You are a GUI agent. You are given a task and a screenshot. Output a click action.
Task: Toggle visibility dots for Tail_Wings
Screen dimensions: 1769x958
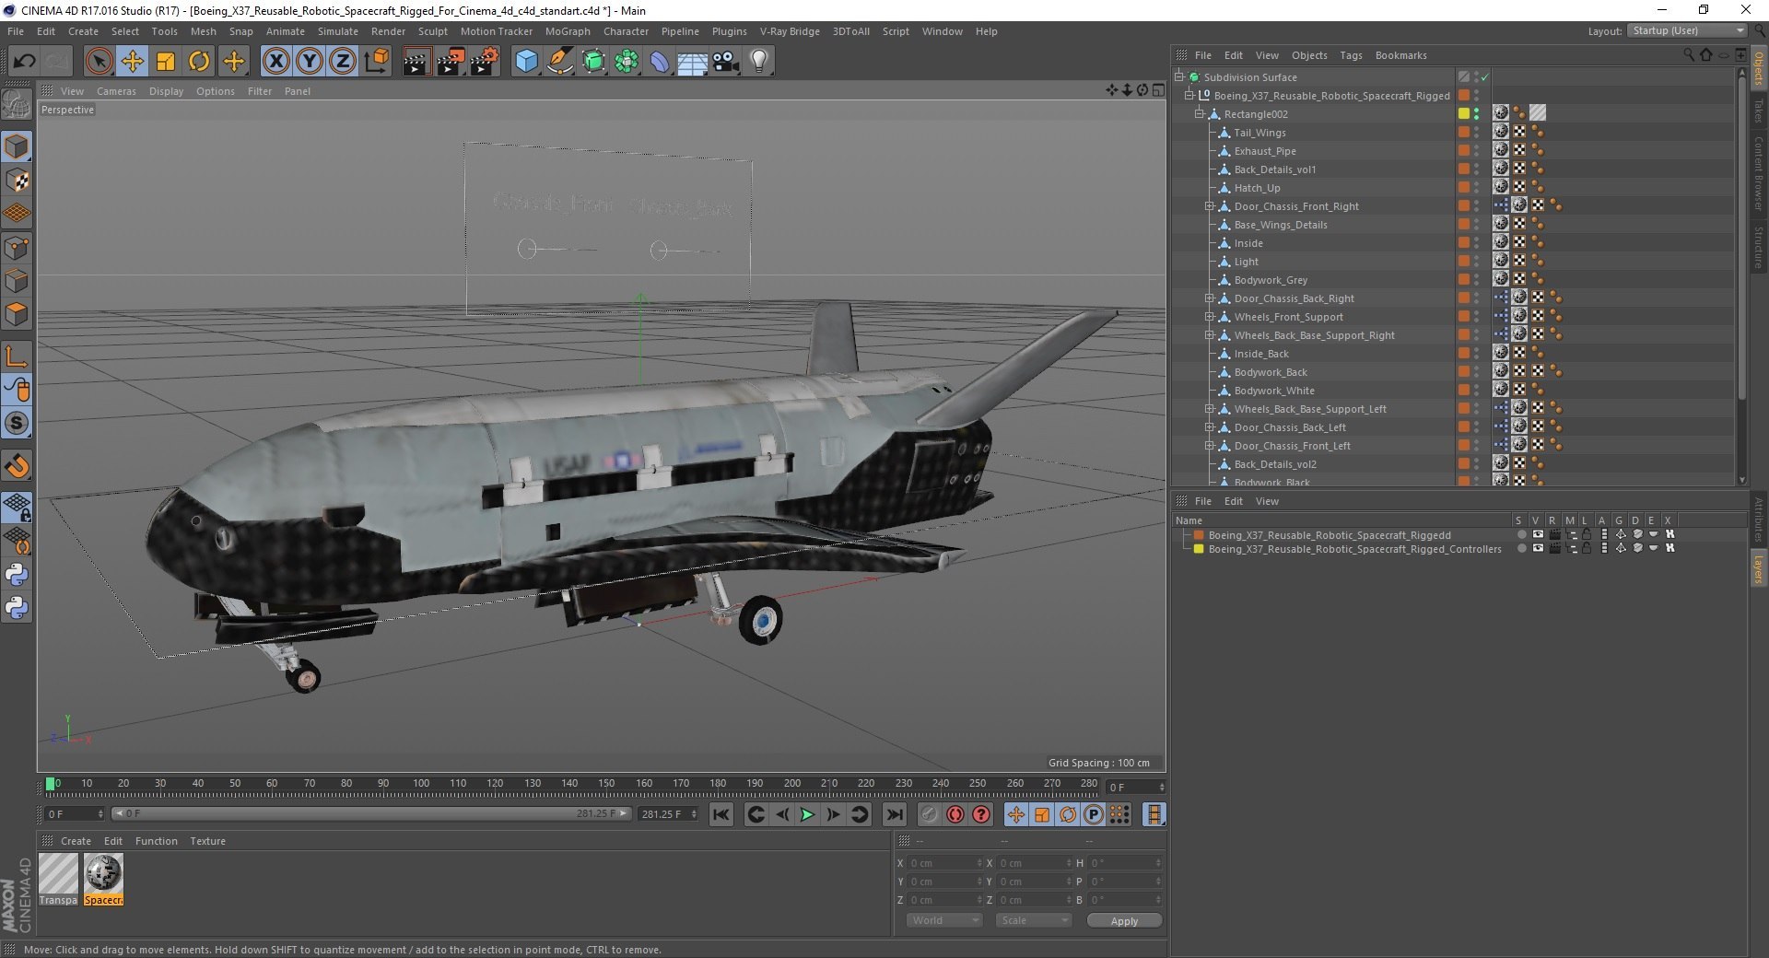point(1476,132)
